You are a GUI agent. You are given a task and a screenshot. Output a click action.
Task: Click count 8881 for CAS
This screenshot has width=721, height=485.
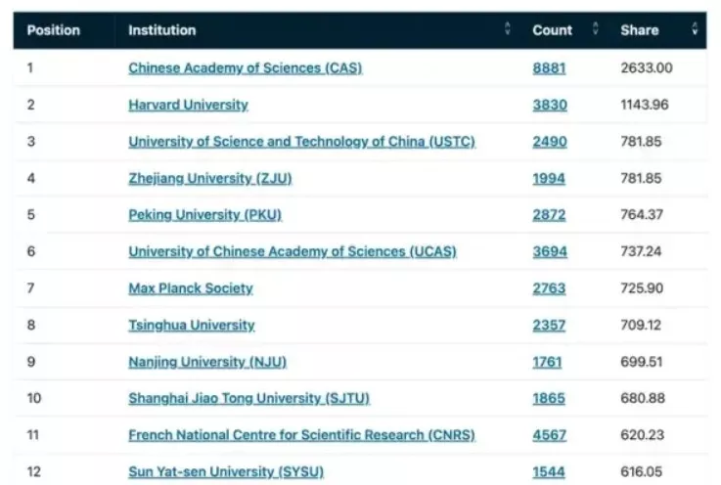pos(549,68)
